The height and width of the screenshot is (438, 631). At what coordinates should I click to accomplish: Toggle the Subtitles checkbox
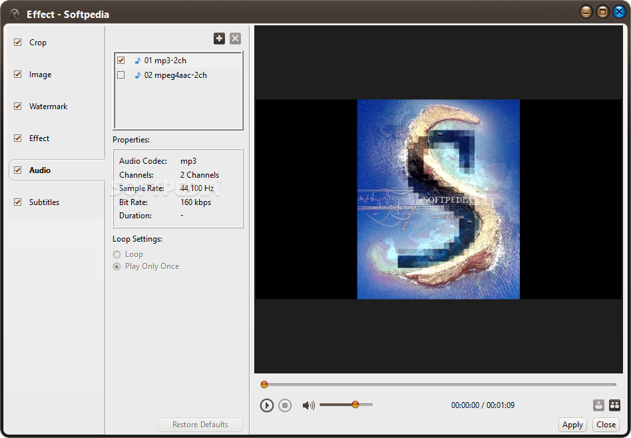18,202
